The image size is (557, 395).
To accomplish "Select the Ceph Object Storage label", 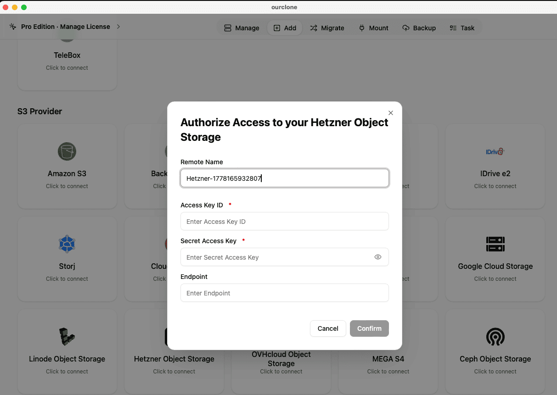I will pos(495,359).
